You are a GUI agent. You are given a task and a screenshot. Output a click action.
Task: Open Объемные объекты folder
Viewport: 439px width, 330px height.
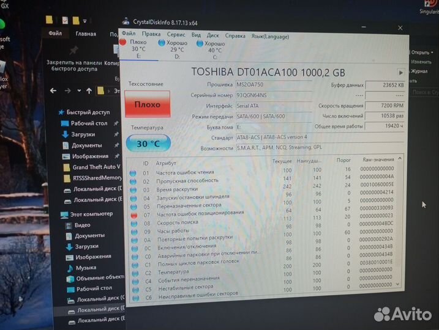pos(95,278)
